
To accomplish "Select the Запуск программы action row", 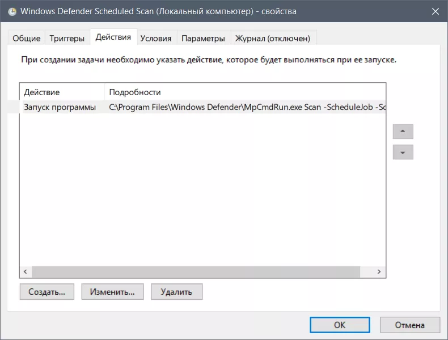I will point(202,107).
